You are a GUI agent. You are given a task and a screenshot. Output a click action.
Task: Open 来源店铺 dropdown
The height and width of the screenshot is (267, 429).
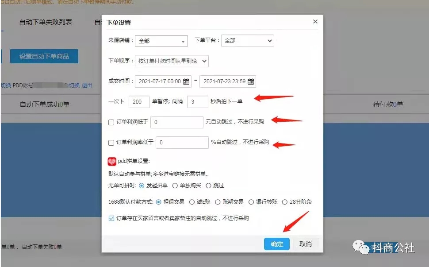[161, 41]
